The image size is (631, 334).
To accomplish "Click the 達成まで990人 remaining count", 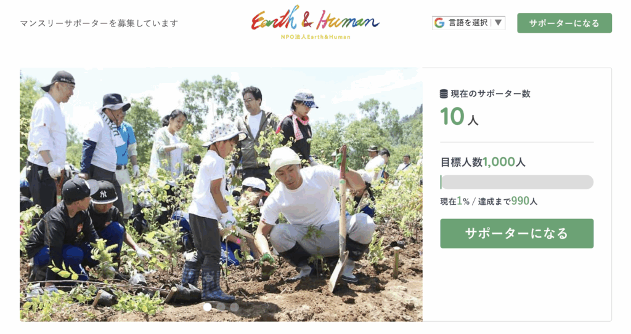I will 508,201.
